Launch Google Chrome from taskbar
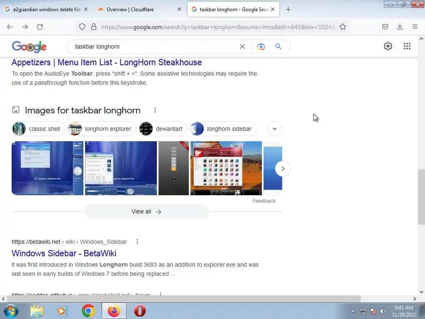The image size is (425, 319). (x=88, y=311)
